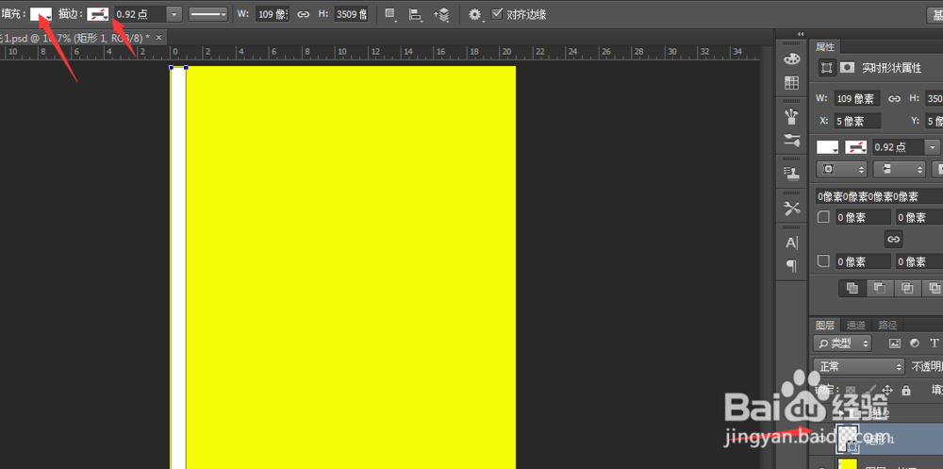This screenshot has height=469, width=943.
Task: Open the Character panel icon
Action: tap(792, 243)
